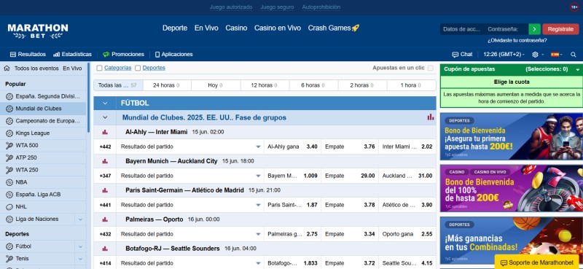Click hockey puck icon beside NHL
This screenshot has height=269, width=583.
tap(9, 207)
